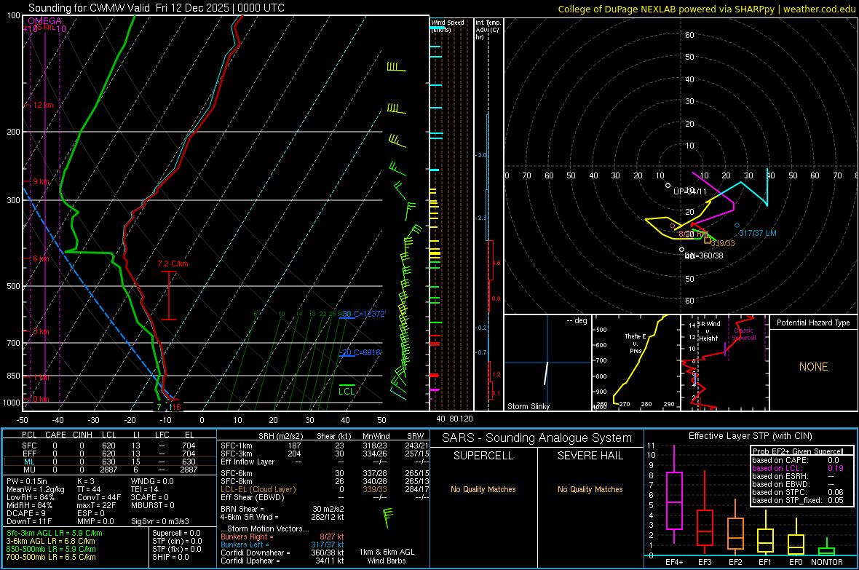Select the 'SFC-3km' kinematics row
The image size is (859, 570).
click(x=324, y=454)
